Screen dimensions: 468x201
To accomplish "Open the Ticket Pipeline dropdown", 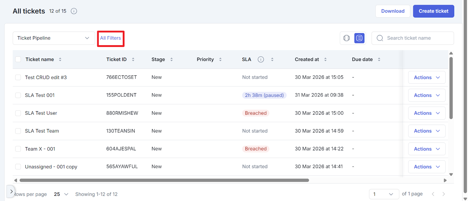I will coord(54,38).
